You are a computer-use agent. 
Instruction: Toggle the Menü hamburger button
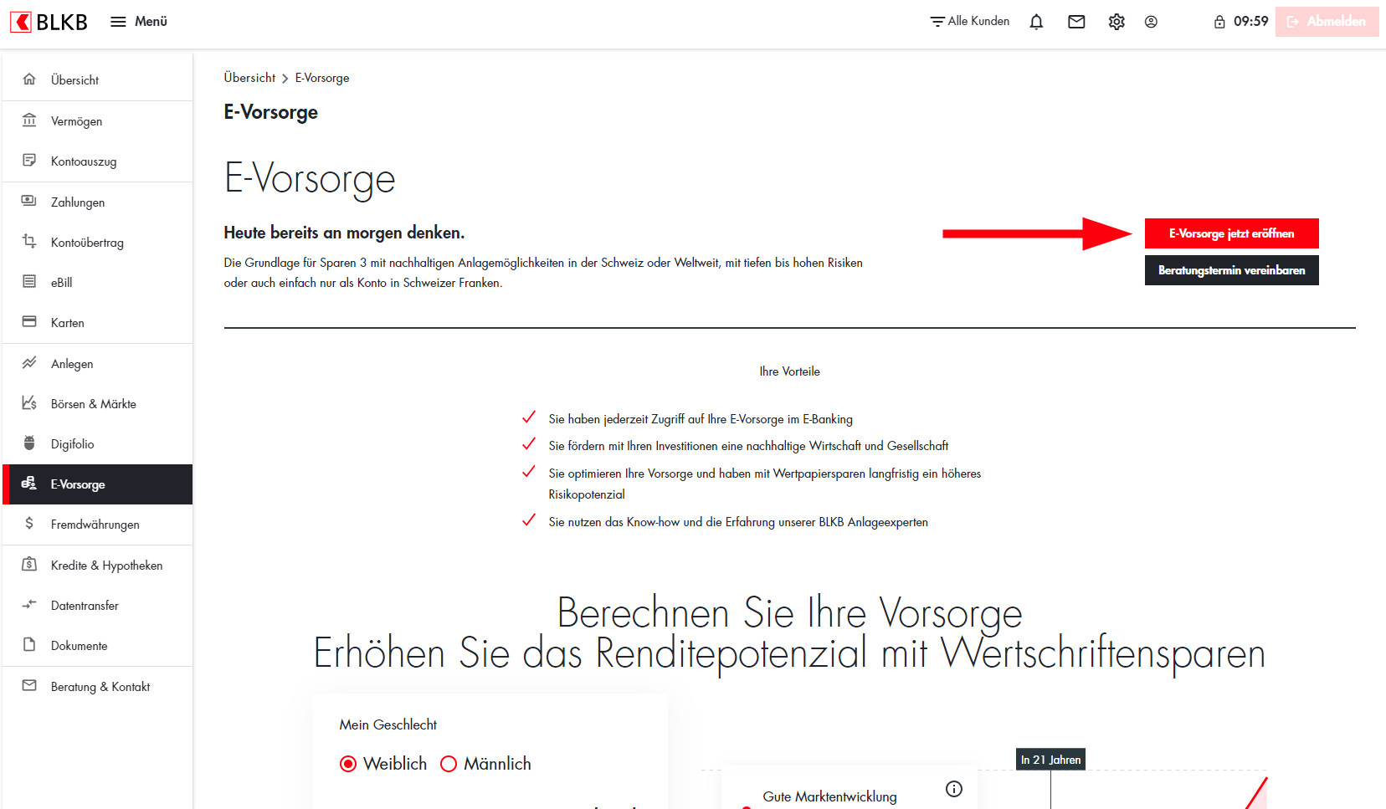point(139,22)
